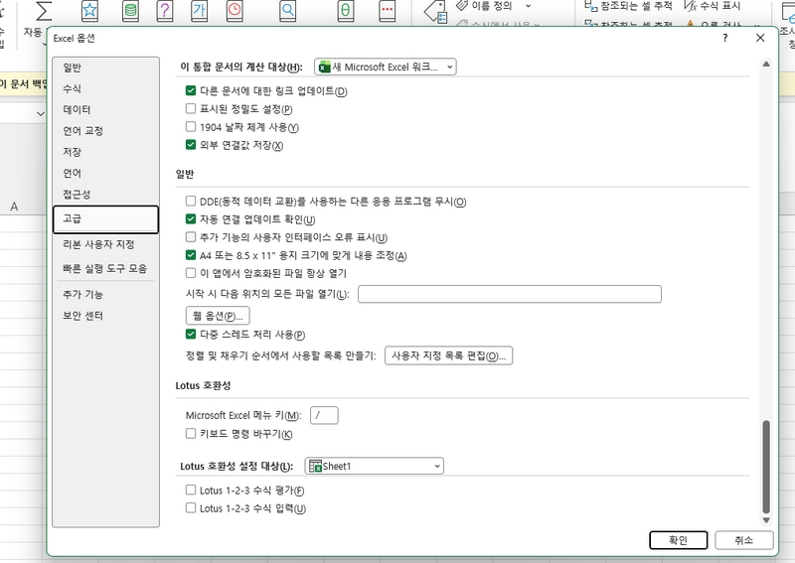
Task: Enable 이 앱에서 암호화된 파일 항상 열기
Action: (191, 273)
